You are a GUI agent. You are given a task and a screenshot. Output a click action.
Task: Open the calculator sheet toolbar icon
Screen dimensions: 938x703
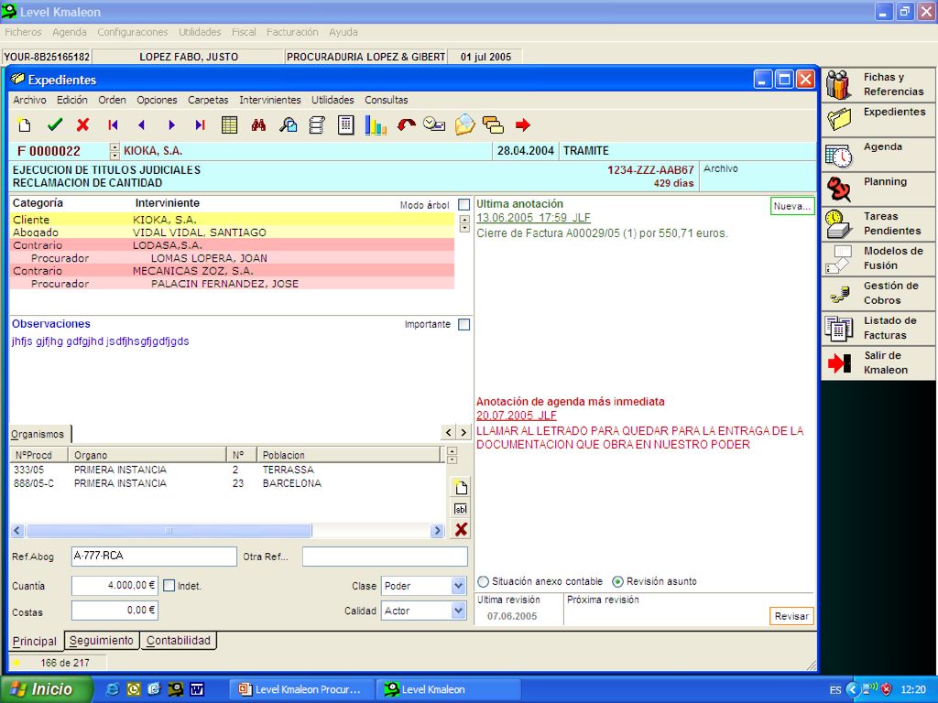(x=345, y=124)
